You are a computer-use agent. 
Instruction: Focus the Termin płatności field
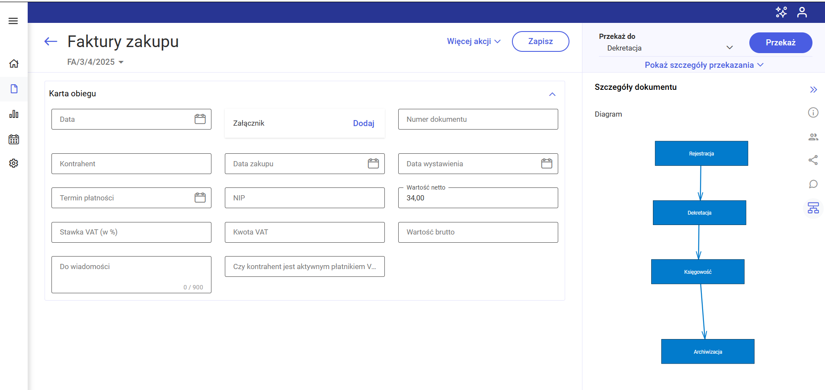tap(131, 198)
